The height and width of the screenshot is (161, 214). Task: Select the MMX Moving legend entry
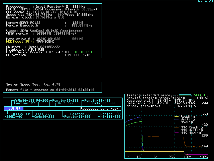(188, 133)
